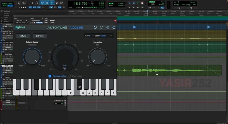Toggle the plugin SAFE button
Viewport: 228px width, 124px height.
pos(46,23)
